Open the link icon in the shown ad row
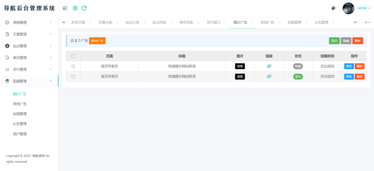Viewport: 374px width, 171px height. [269, 77]
